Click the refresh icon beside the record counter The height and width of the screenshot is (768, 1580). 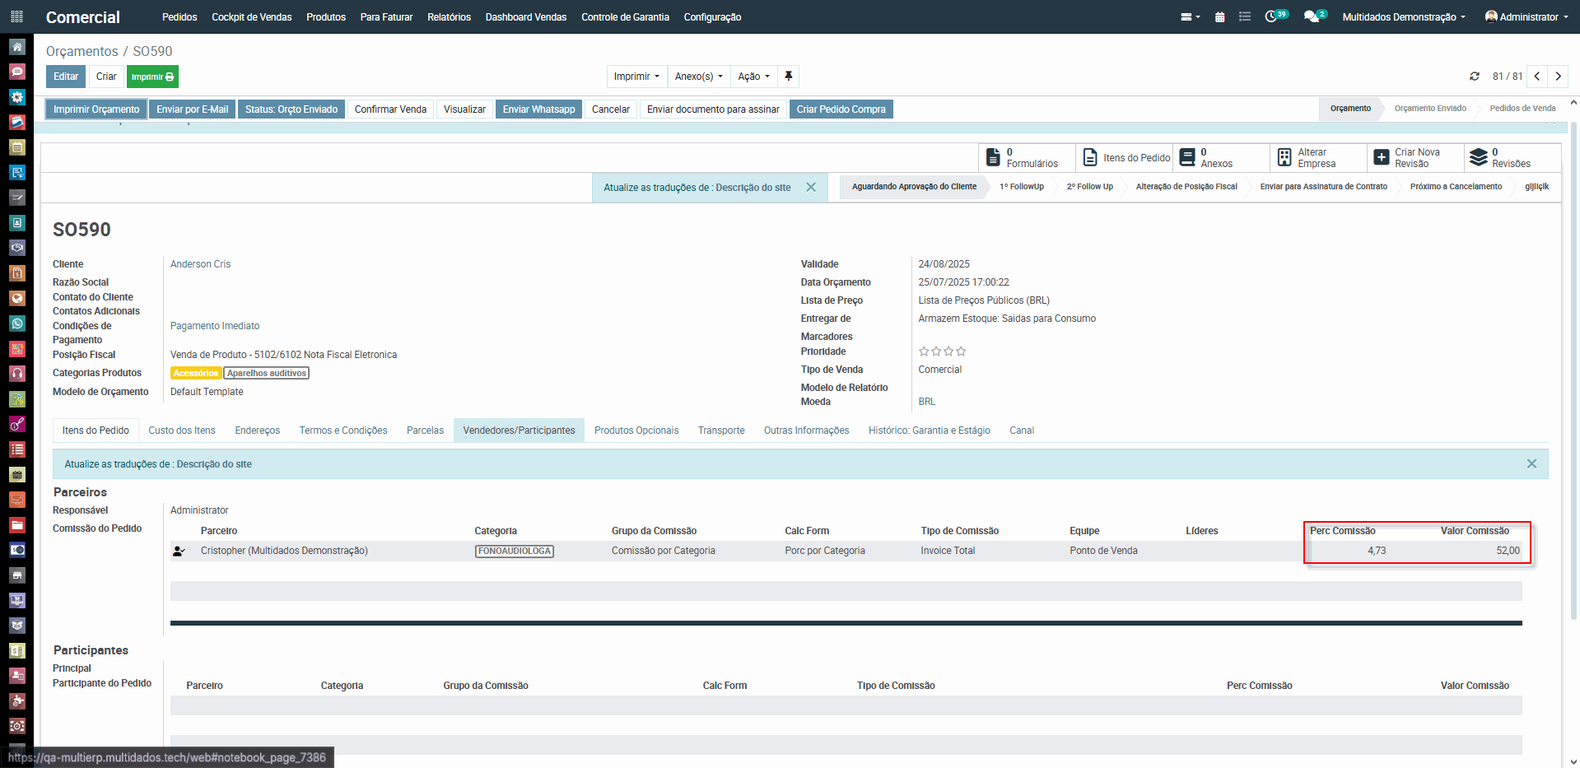pyautogui.click(x=1474, y=77)
